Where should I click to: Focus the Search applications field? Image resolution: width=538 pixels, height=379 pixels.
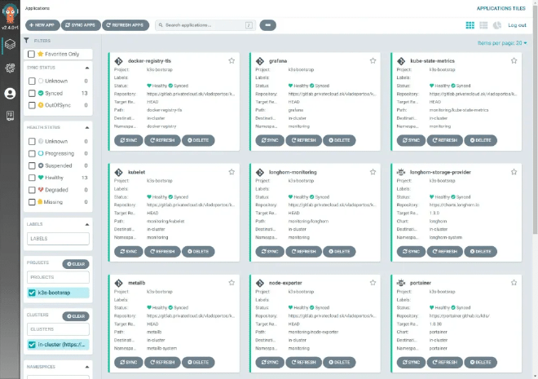[205, 25]
